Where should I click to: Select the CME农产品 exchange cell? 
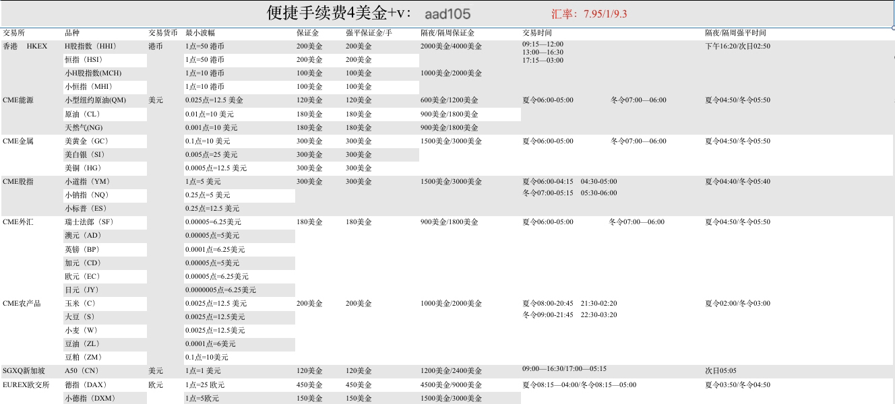click(x=22, y=304)
